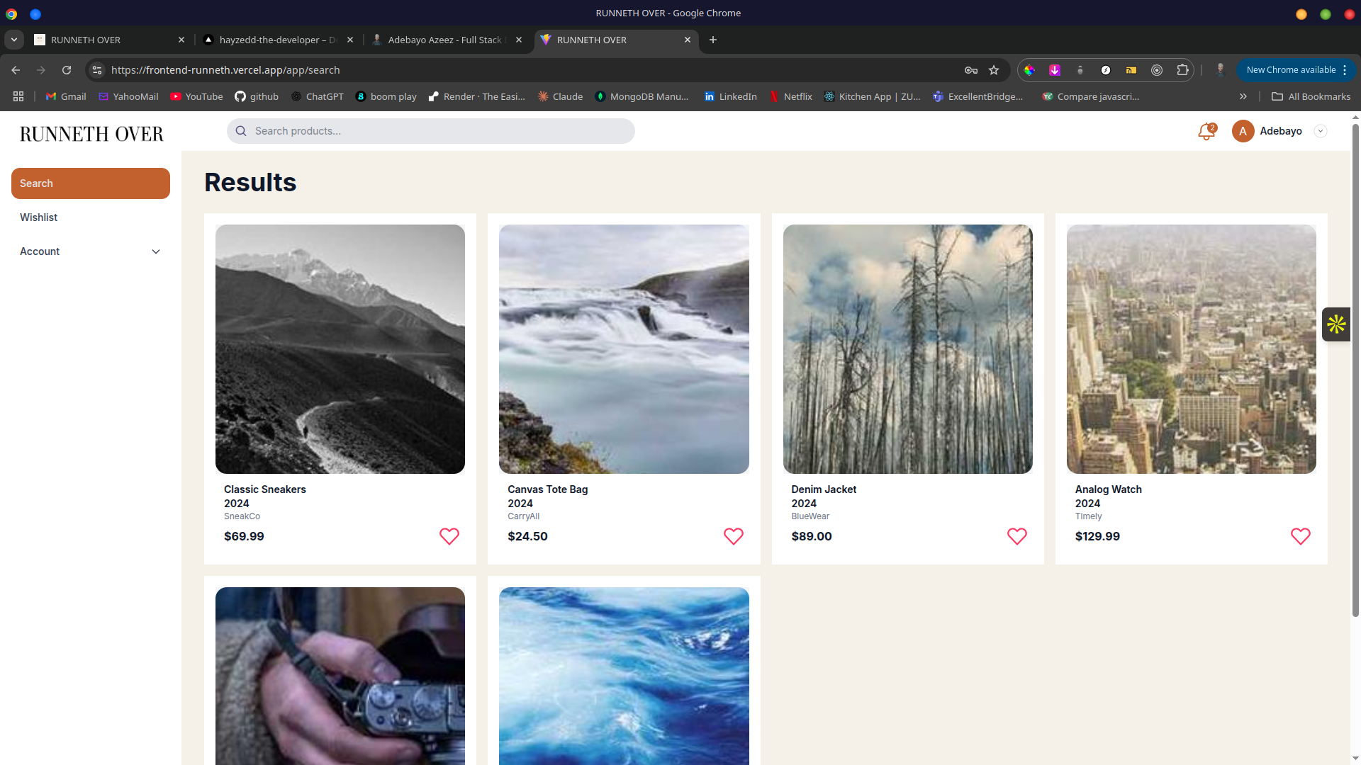
Task: Click the Adebayo avatar circle
Action: (x=1243, y=131)
